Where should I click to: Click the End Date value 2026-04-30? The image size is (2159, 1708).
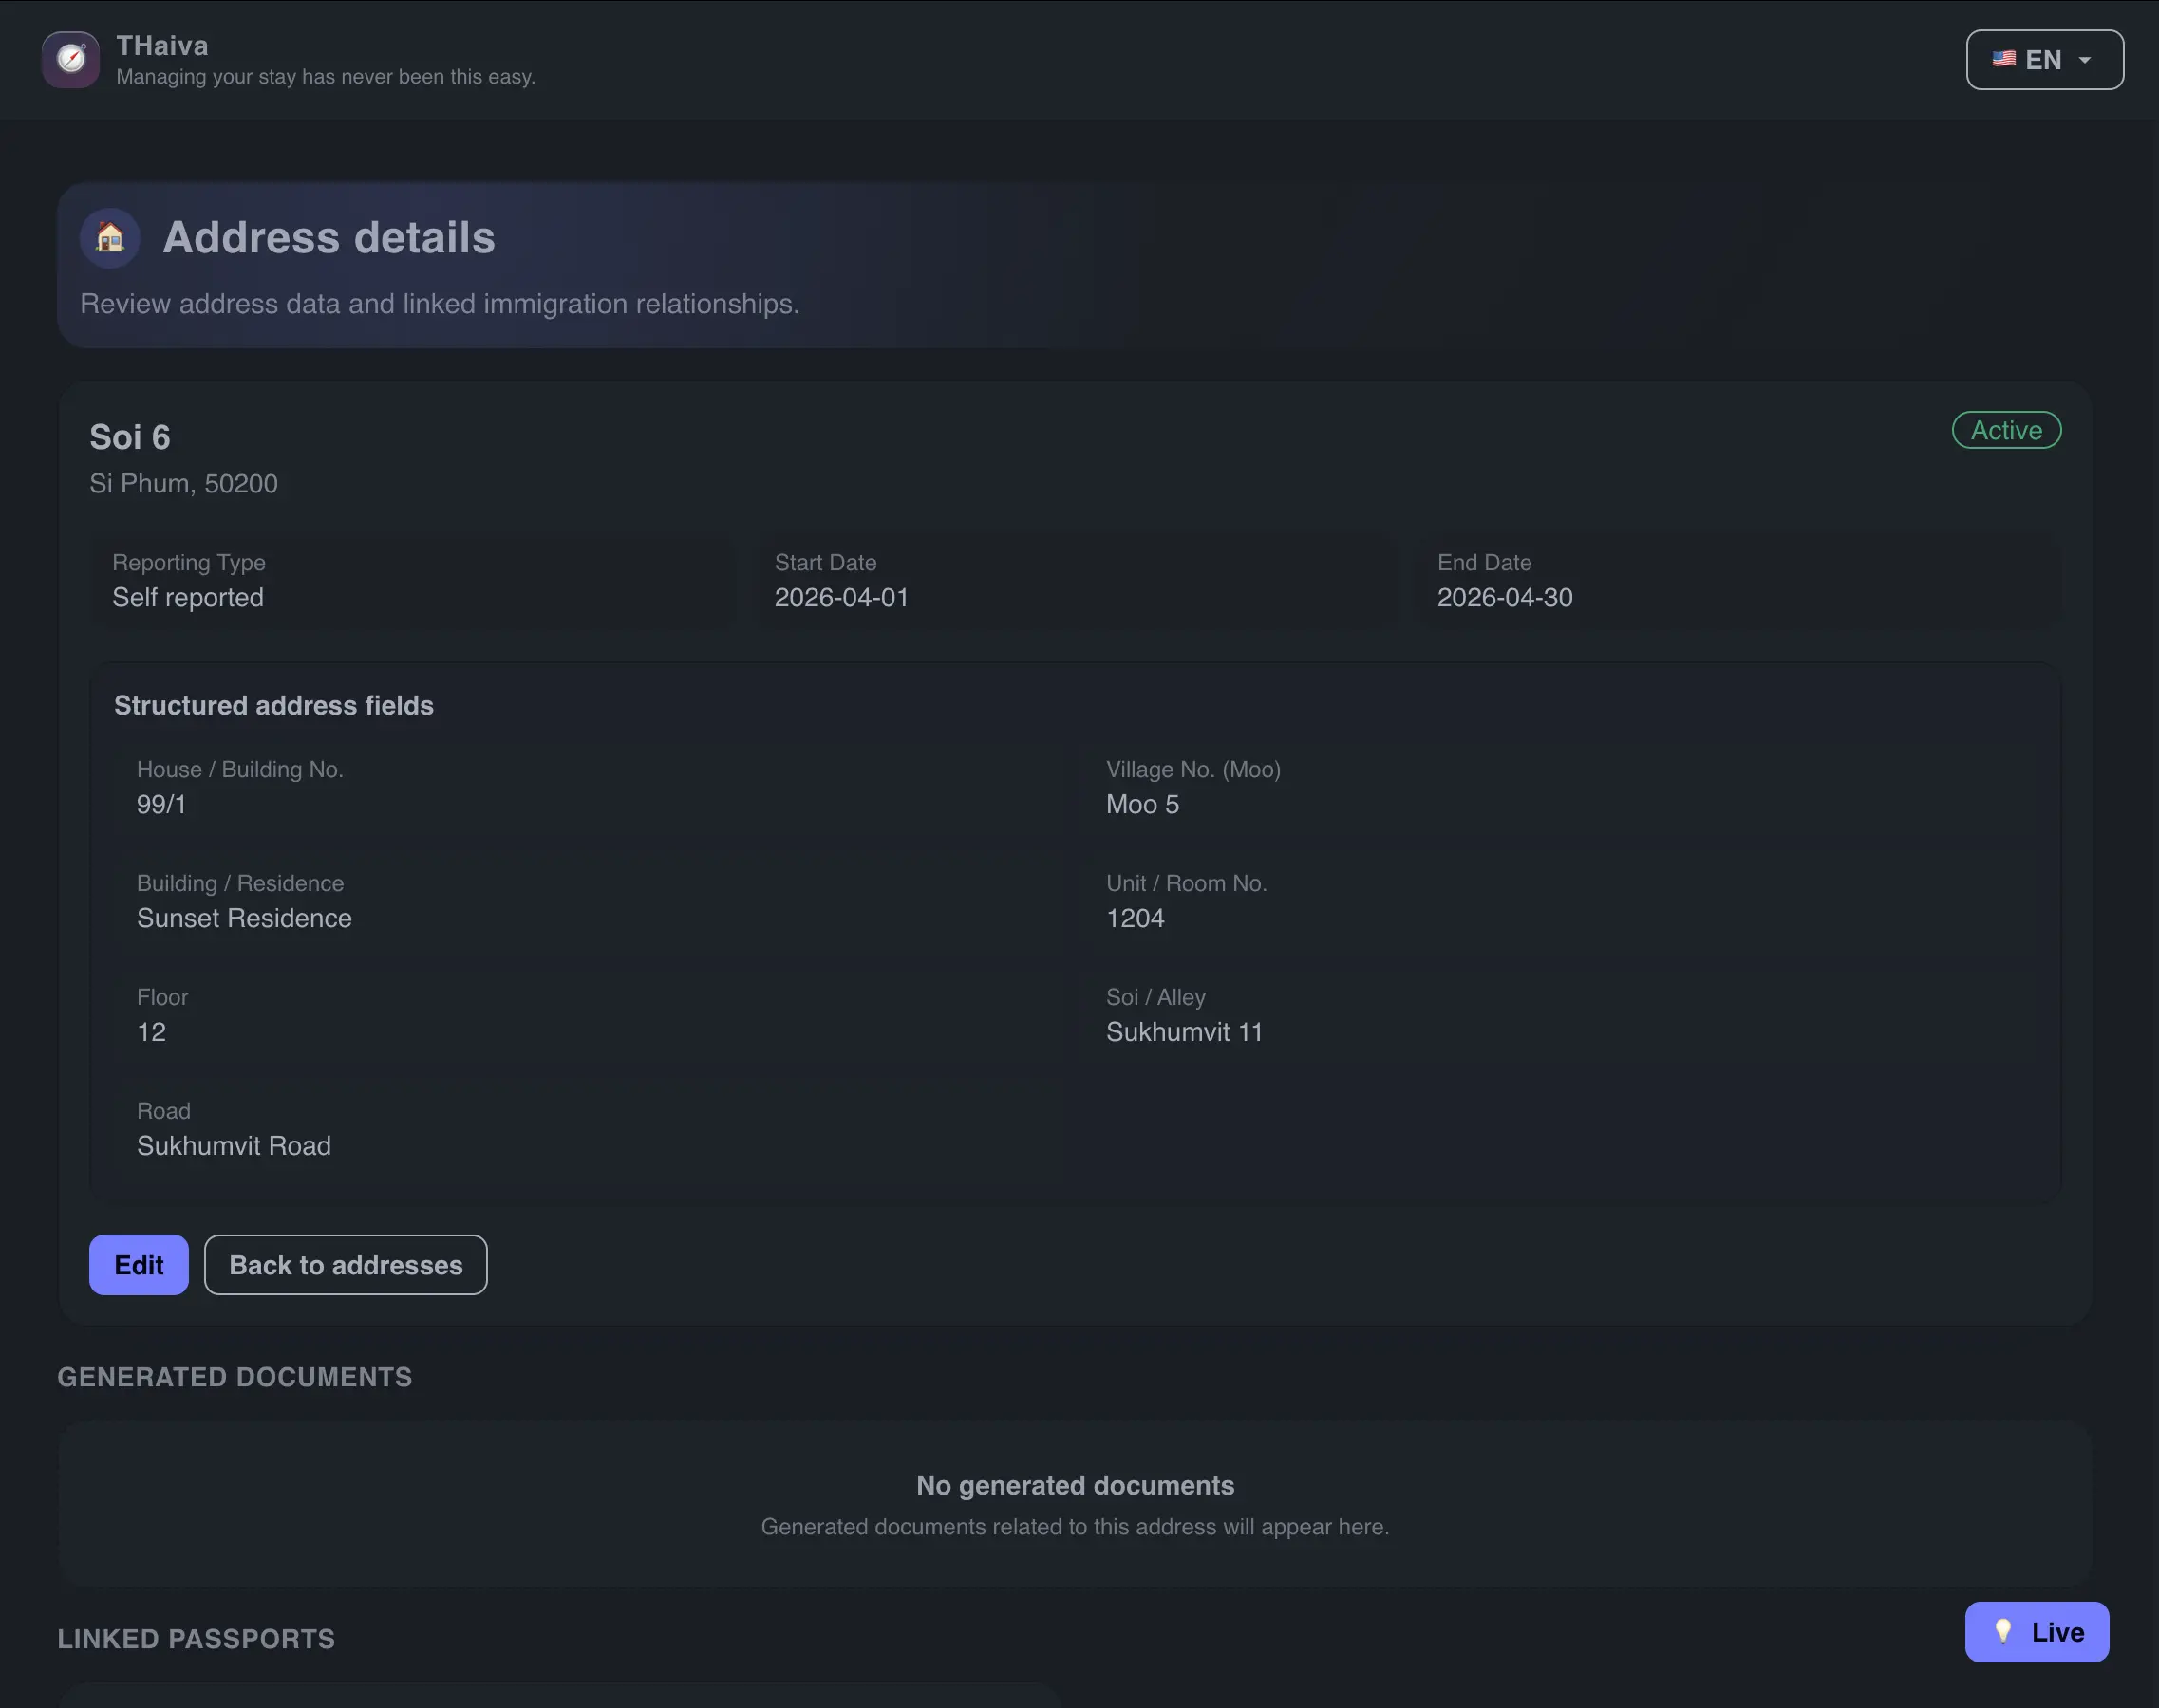(1505, 597)
